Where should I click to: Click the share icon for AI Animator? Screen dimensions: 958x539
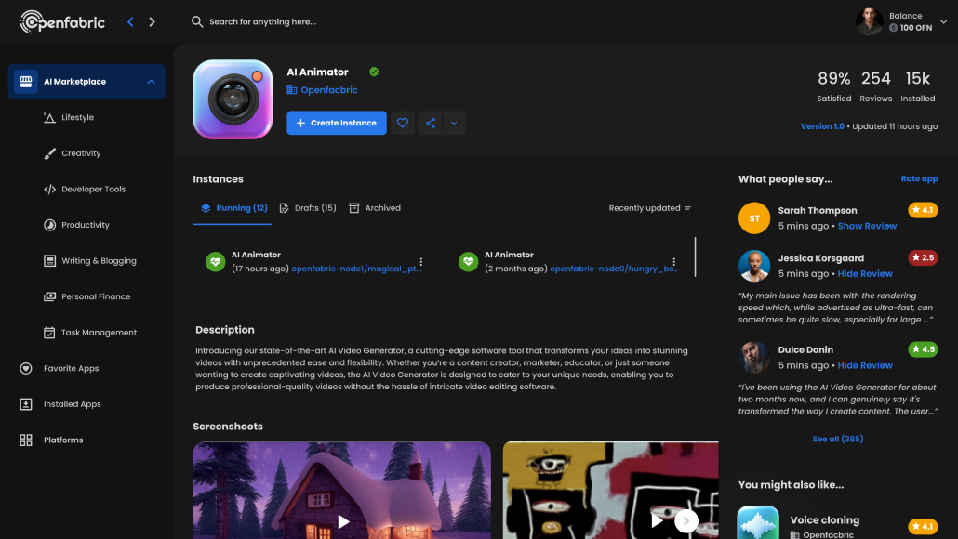(x=431, y=123)
